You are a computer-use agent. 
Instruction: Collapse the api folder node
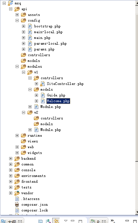tap(11, 9)
